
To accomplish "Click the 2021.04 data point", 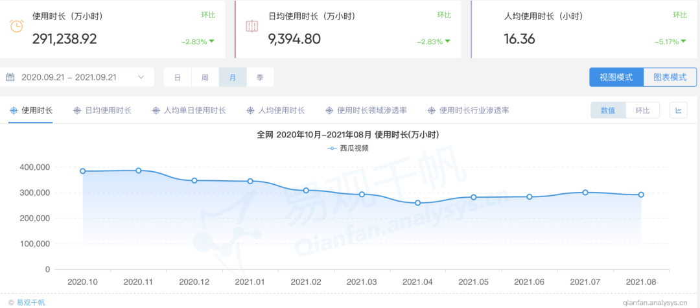I will pyautogui.click(x=418, y=203).
